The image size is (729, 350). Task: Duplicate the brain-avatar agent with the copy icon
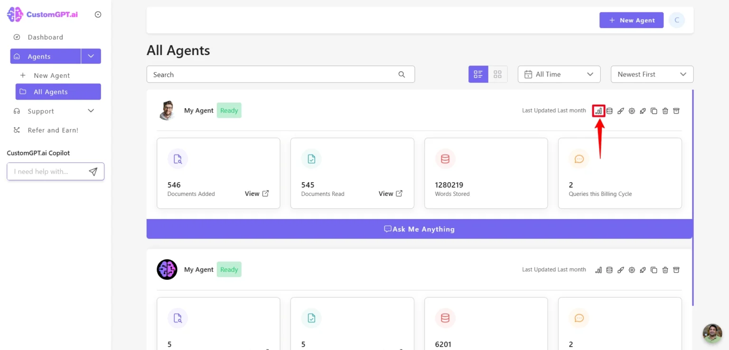654,270
